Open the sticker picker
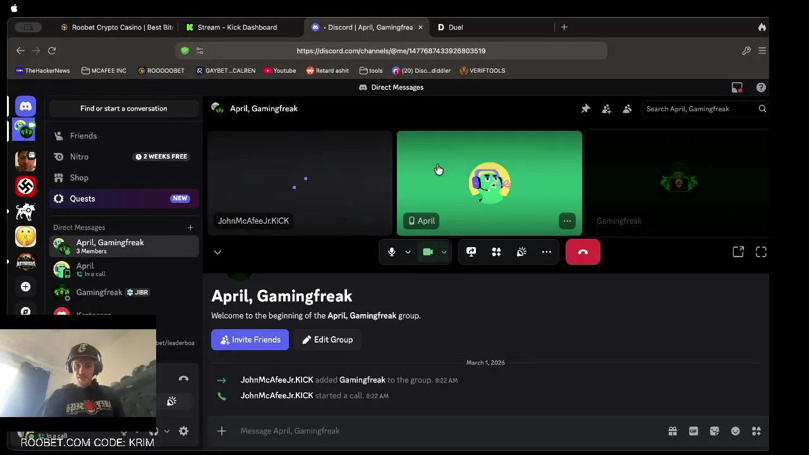The height and width of the screenshot is (455, 809). pyautogui.click(x=714, y=431)
